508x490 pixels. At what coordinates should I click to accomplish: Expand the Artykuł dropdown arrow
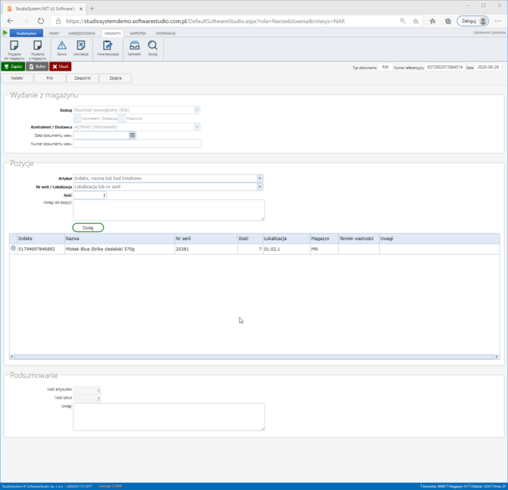260,178
